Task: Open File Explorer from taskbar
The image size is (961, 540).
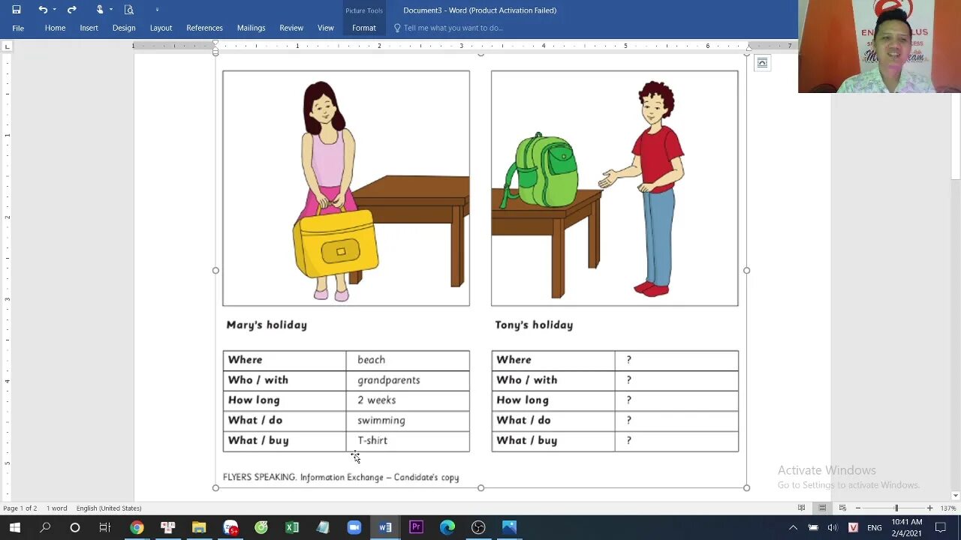Action: point(199,528)
